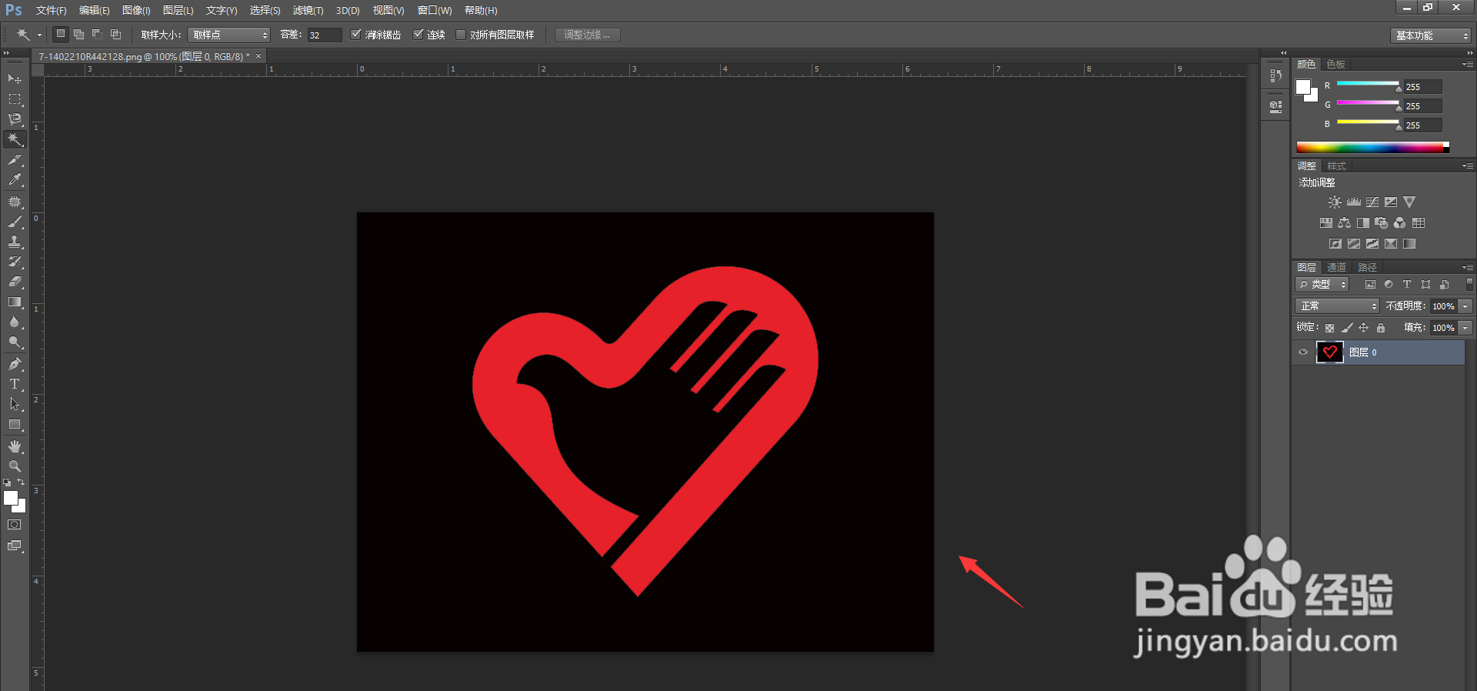This screenshot has height=691, width=1477.
Task: Add a Brightness/Contrast adjustment
Action: click(1335, 202)
